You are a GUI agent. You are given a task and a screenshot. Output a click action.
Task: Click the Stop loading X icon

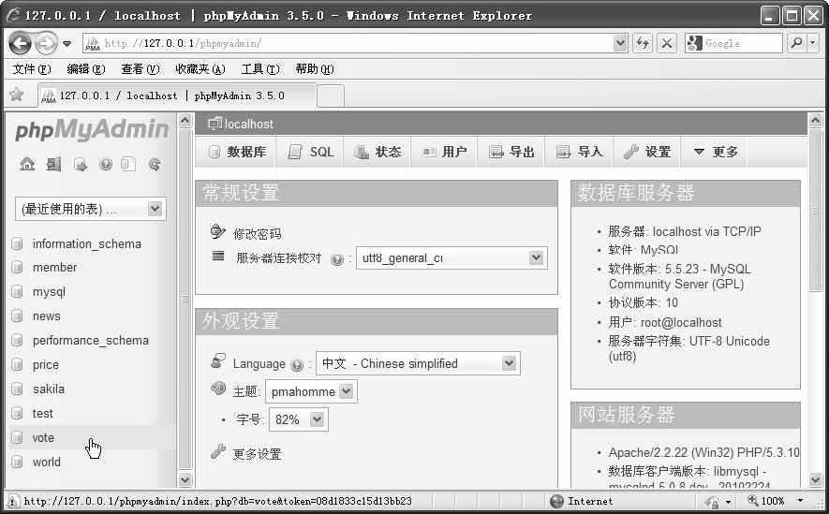point(667,43)
